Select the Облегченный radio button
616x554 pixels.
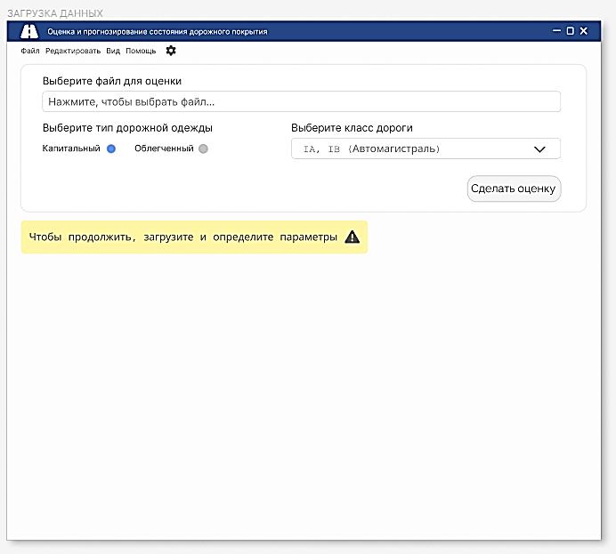[203, 149]
